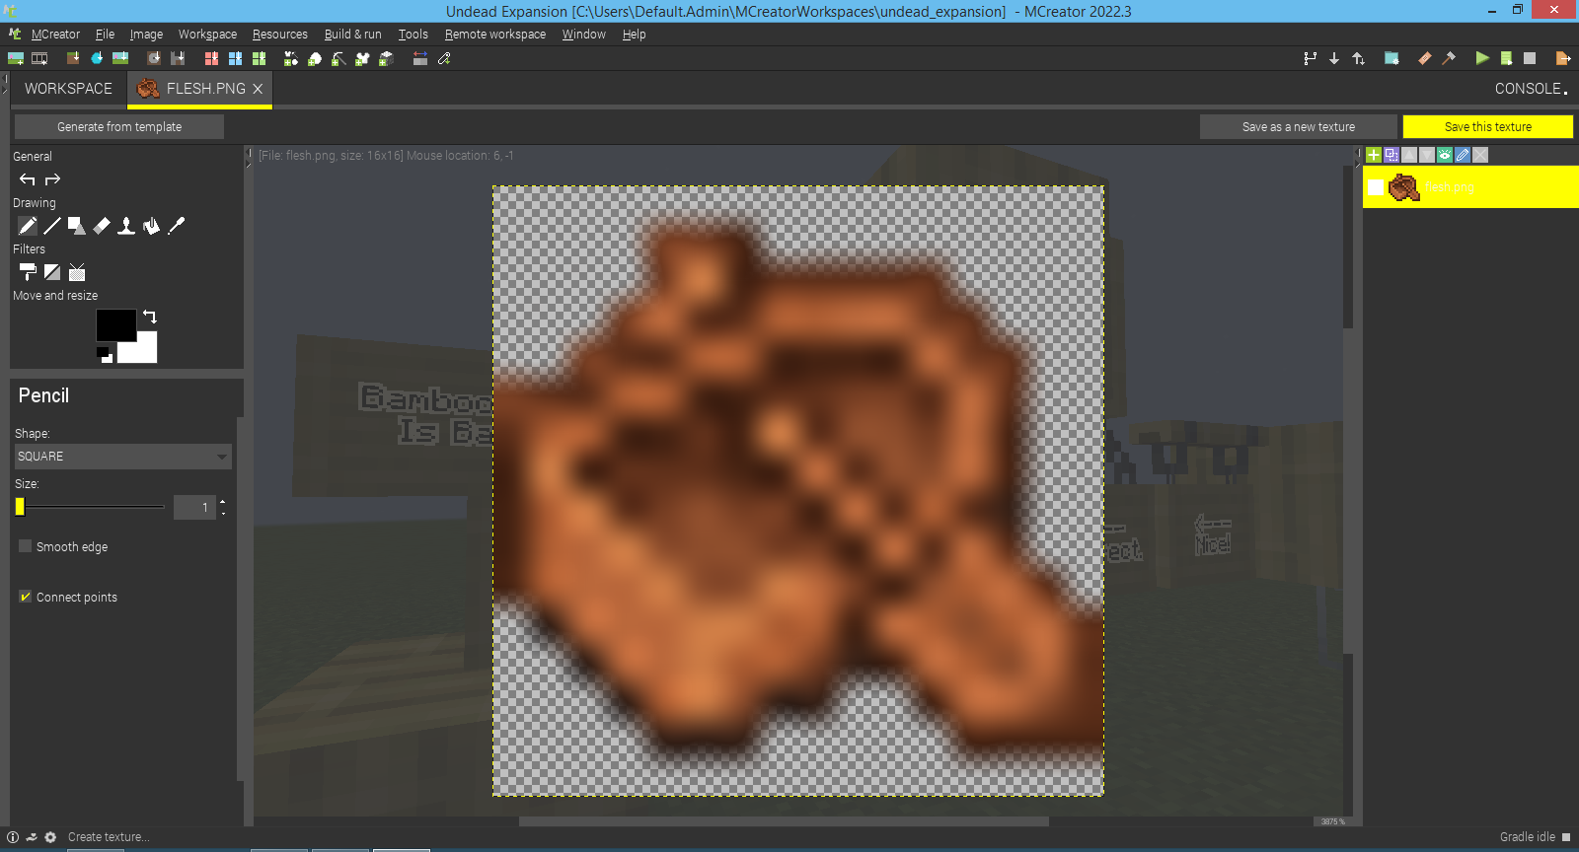
Task: Switch to the WORKSPACE tab
Action: (x=68, y=89)
